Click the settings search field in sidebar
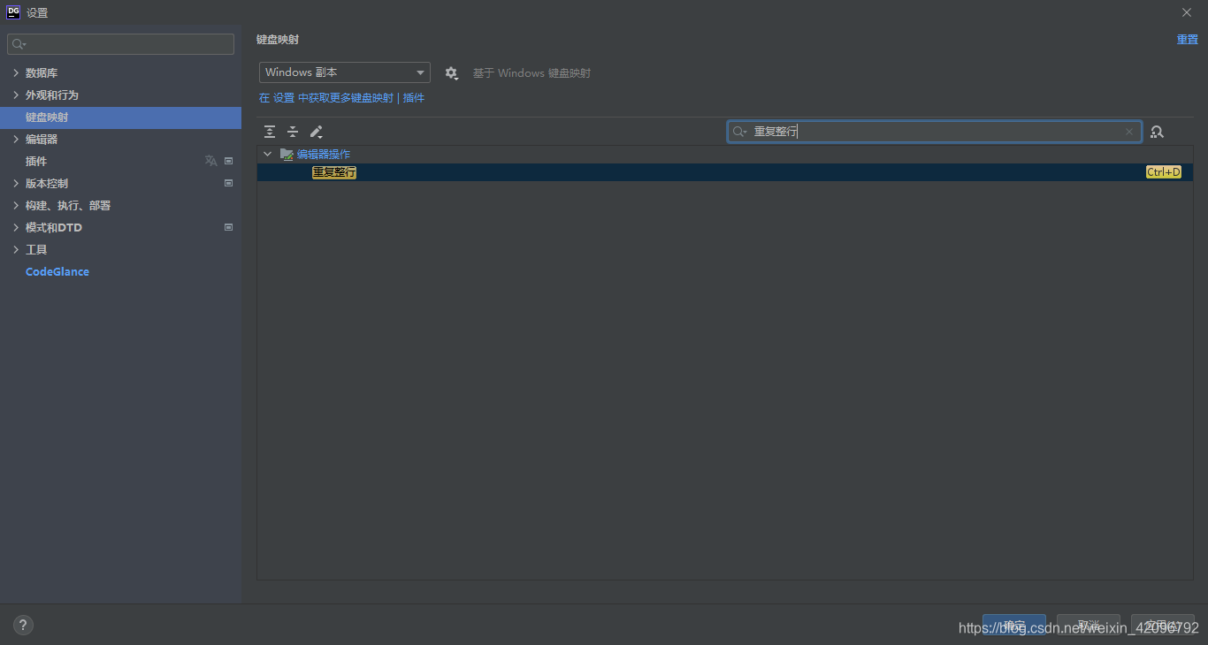The image size is (1208, 645). [x=120, y=44]
